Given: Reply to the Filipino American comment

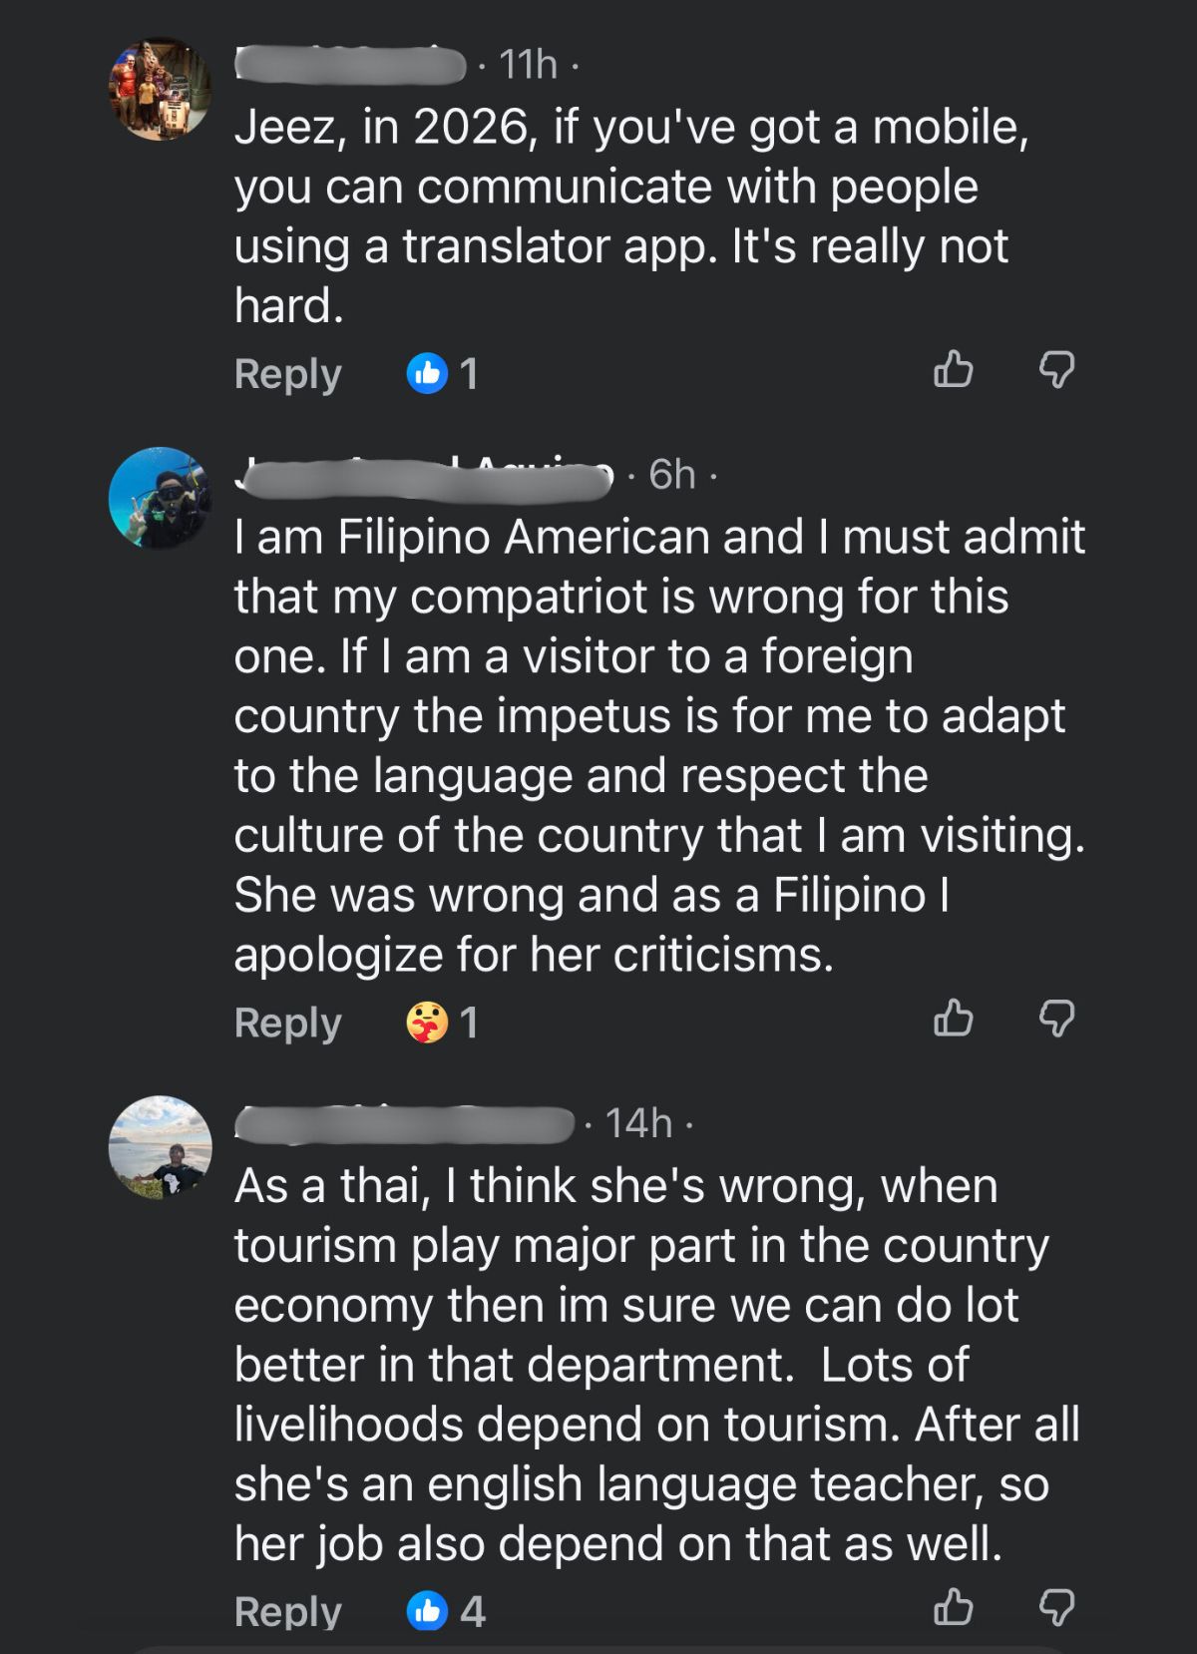Looking at the screenshot, I should [287, 1023].
